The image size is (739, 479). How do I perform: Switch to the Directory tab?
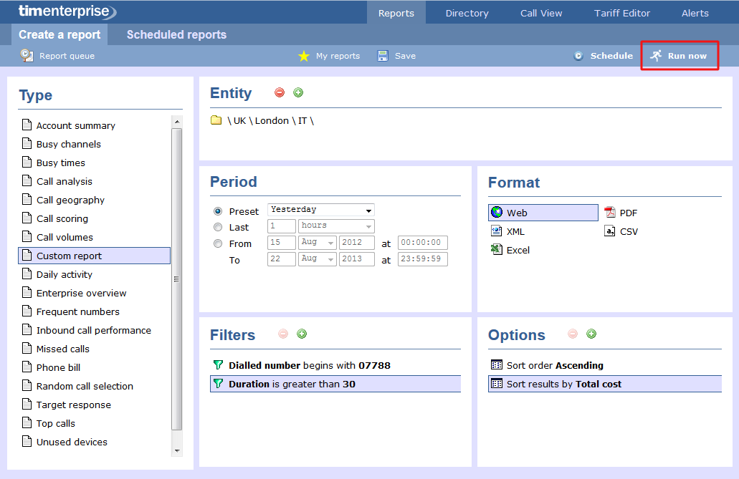pos(467,13)
